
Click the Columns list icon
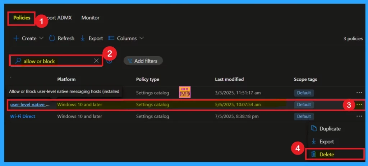pos(111,38)
